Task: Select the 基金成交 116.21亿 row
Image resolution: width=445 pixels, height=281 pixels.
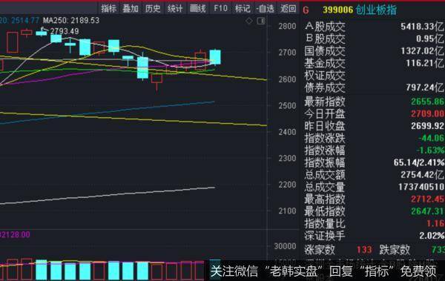Action: [x=374, y=63]
